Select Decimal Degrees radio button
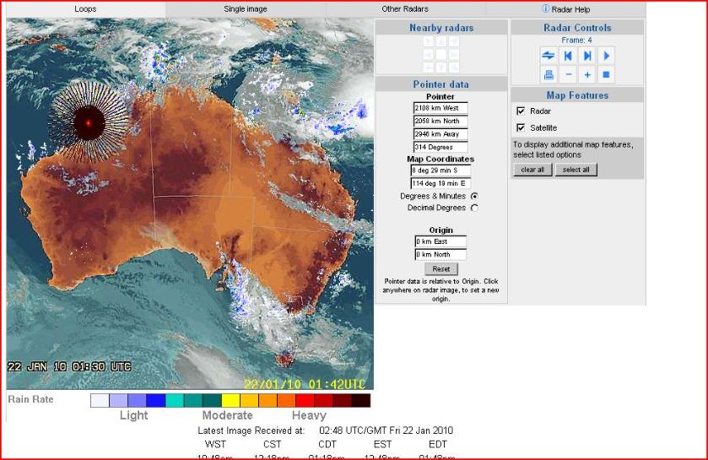 tap(473, 208)
